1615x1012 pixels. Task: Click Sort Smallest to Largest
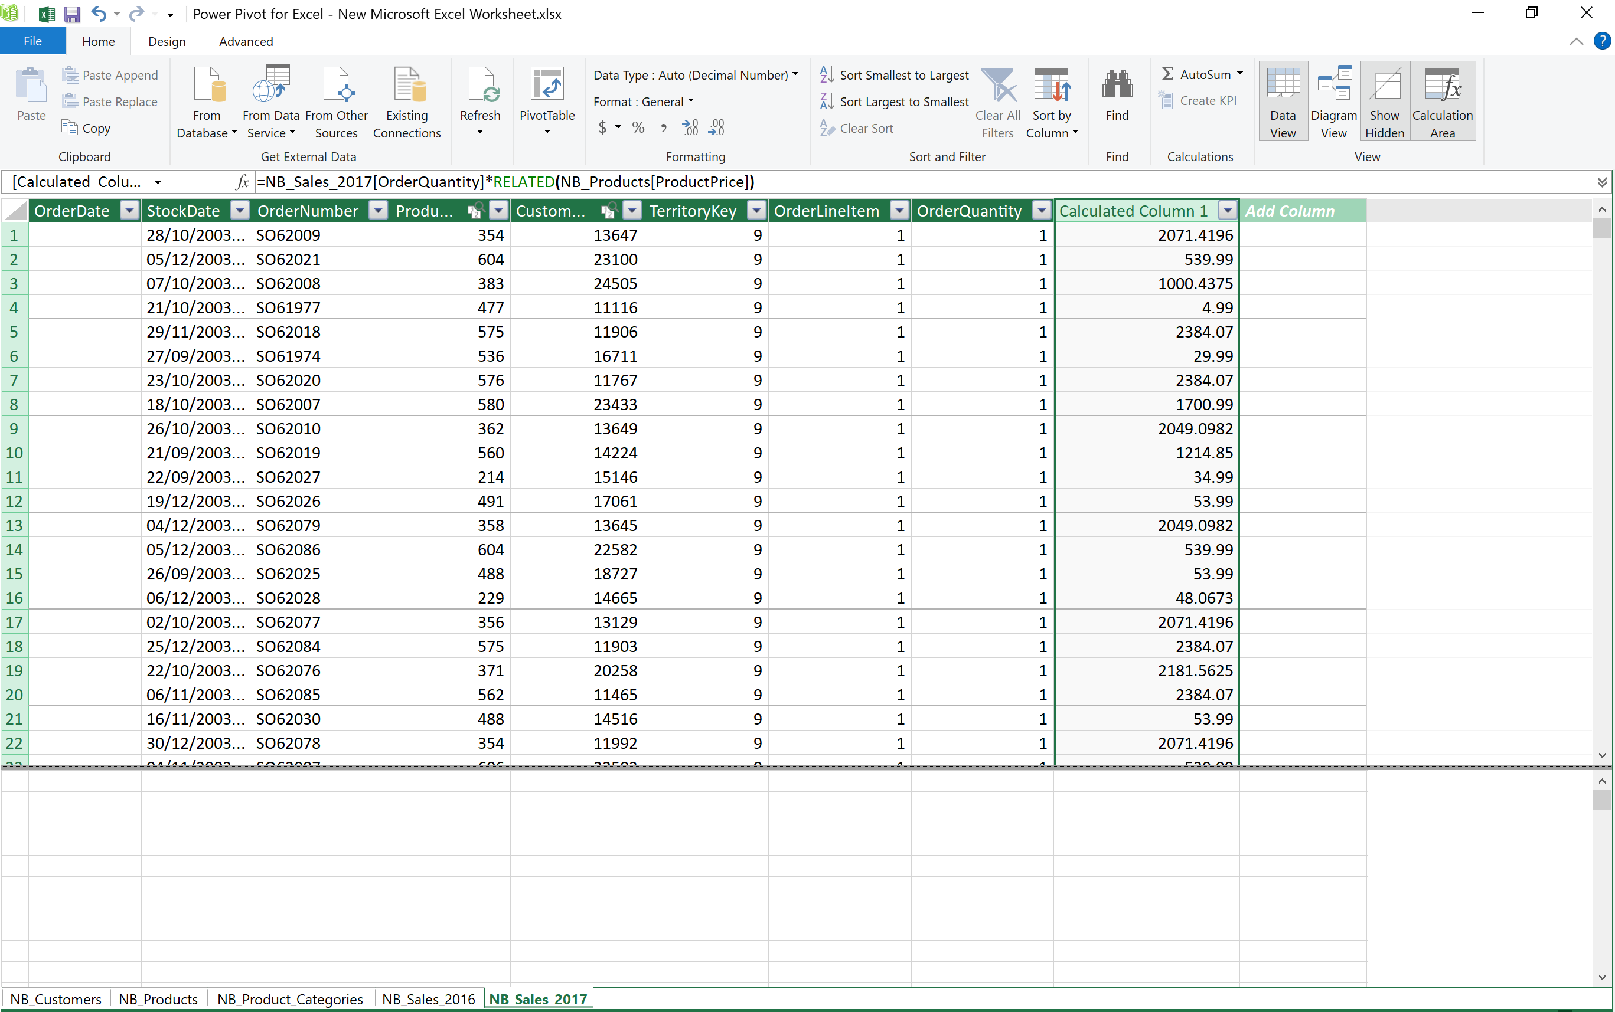[895, 75]
